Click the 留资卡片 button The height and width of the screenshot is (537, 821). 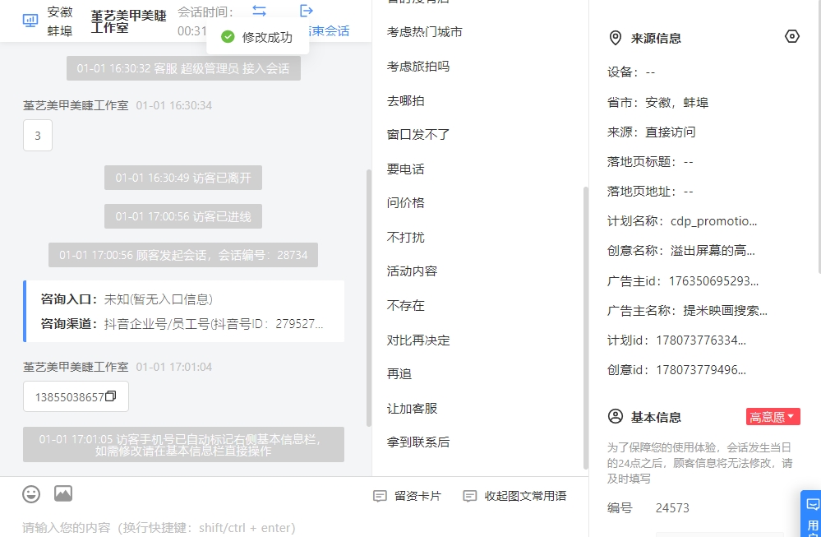pos(407,496)
